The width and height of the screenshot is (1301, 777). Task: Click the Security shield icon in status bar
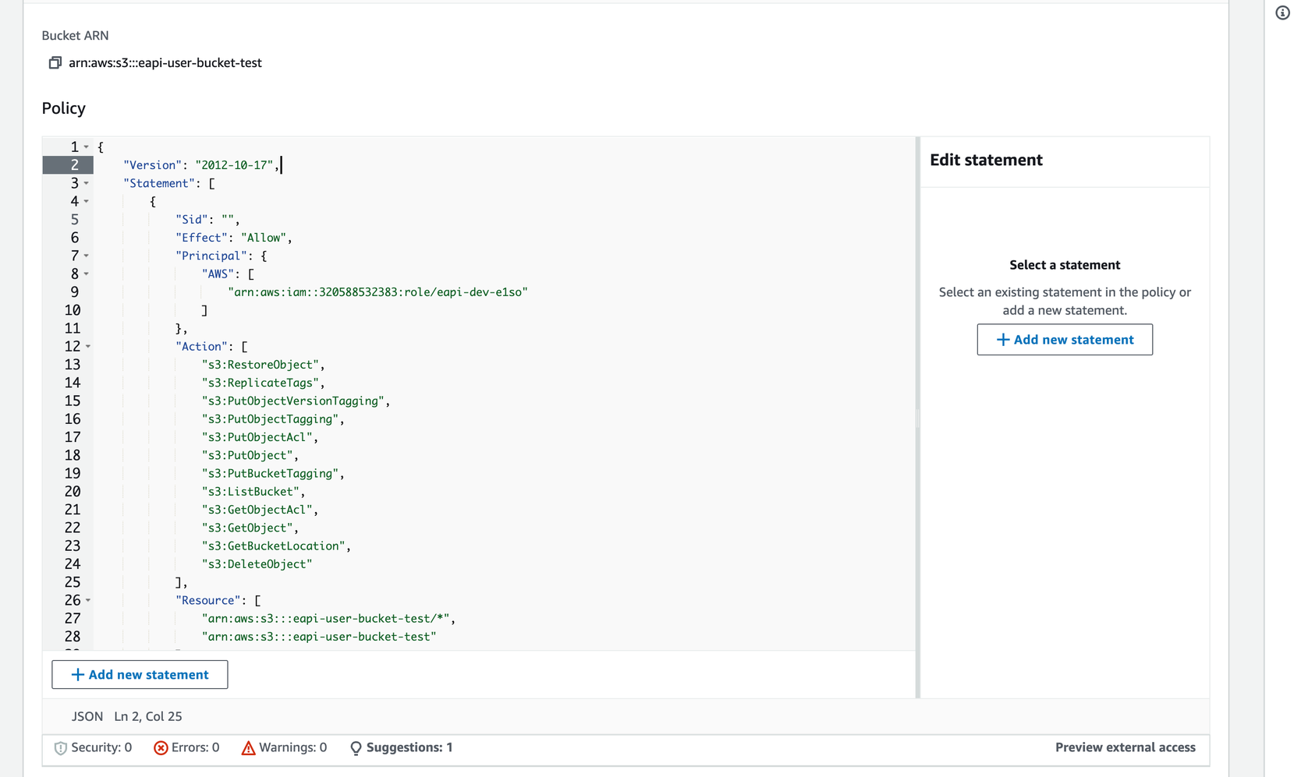click(60, 748)
